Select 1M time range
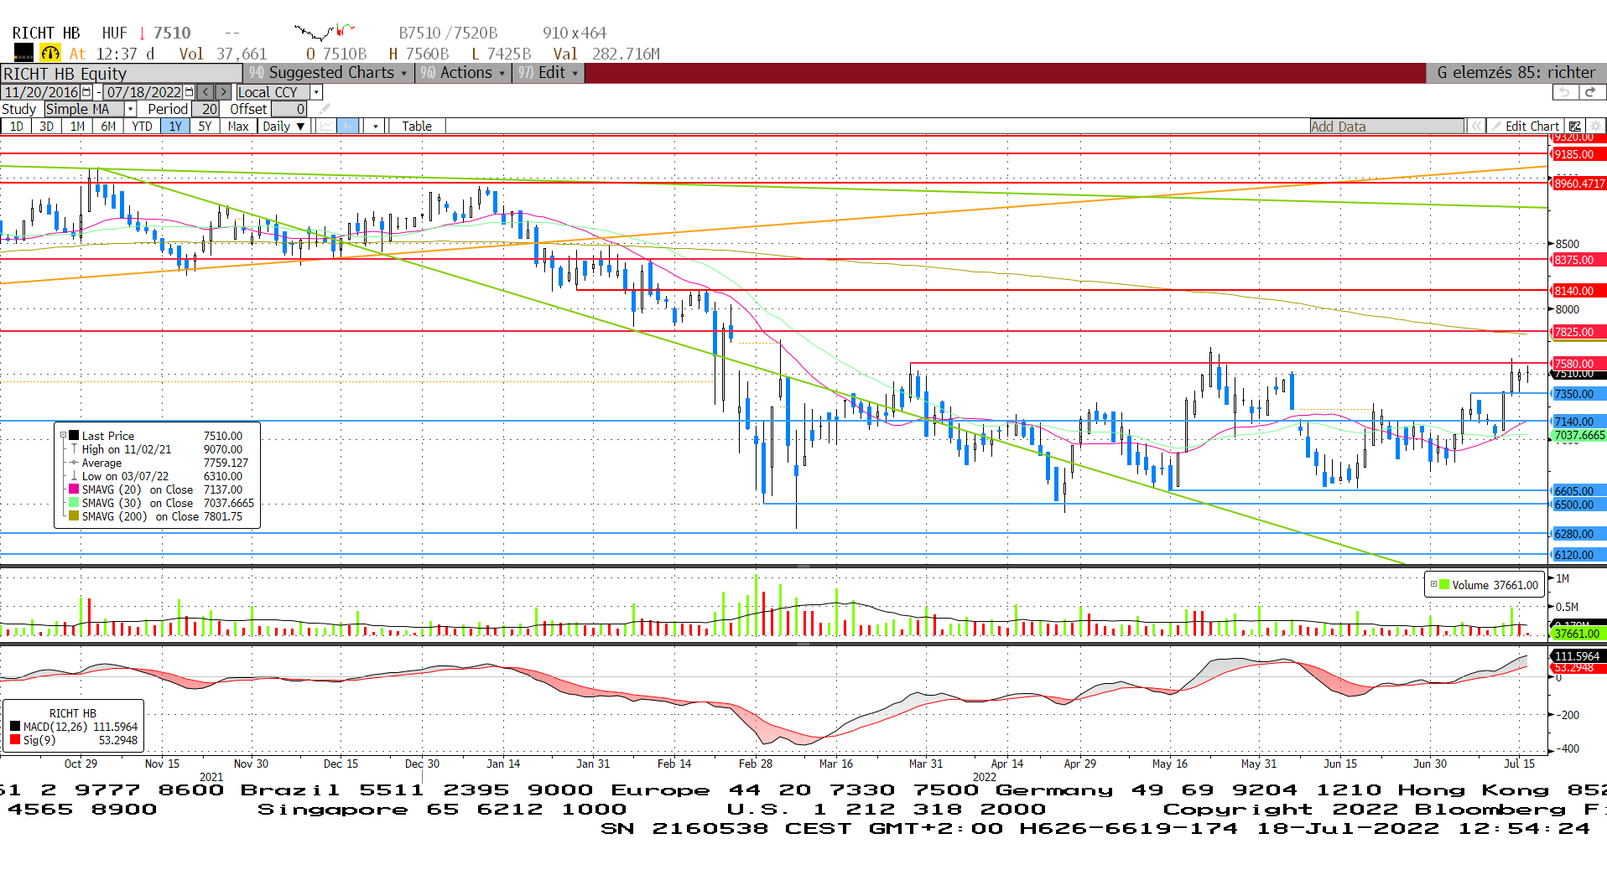 78,127
